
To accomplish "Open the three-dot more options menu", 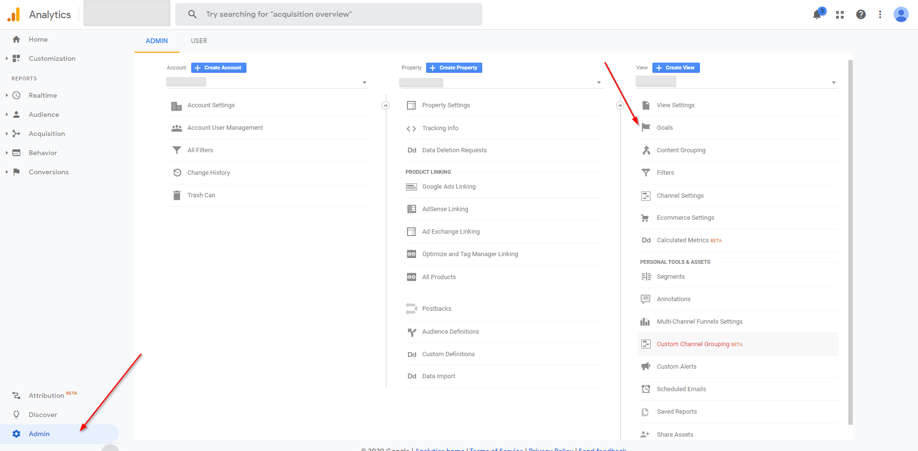I will 880,14.
